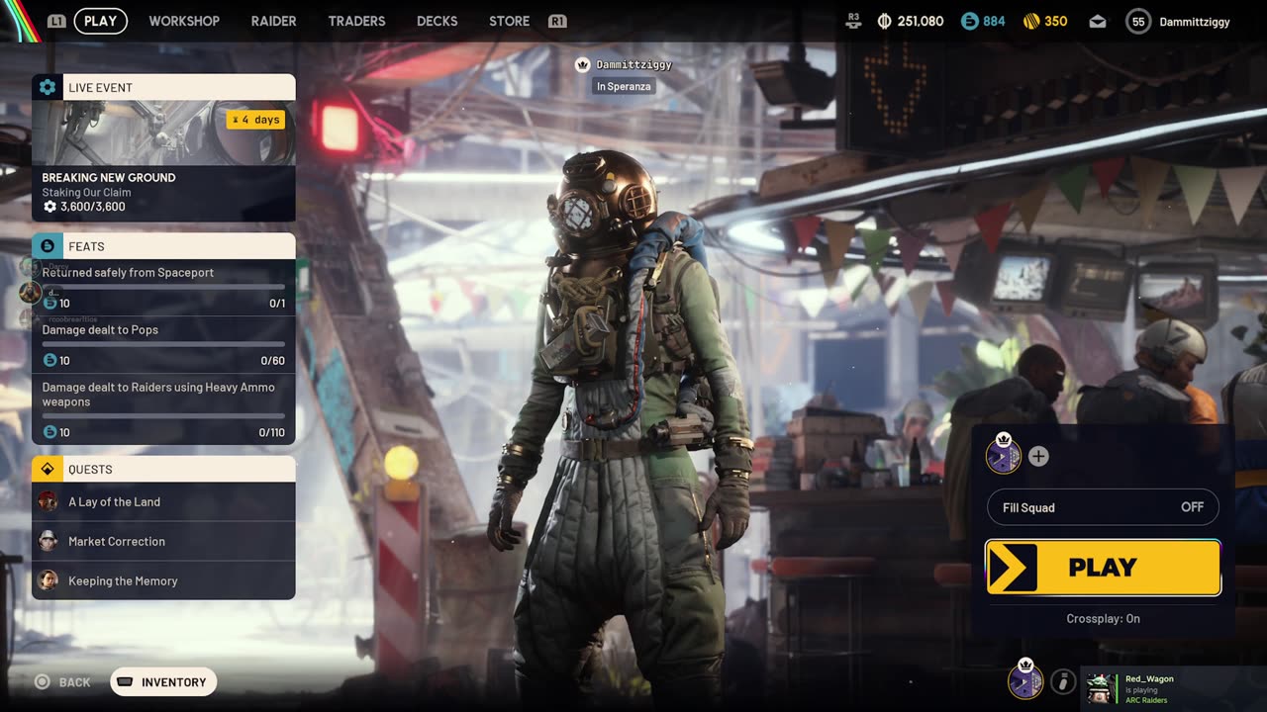Click the blue Cred icon beside 884
Screen dimensions: 1267x712
pyautogui.click(x=969, y=21)
